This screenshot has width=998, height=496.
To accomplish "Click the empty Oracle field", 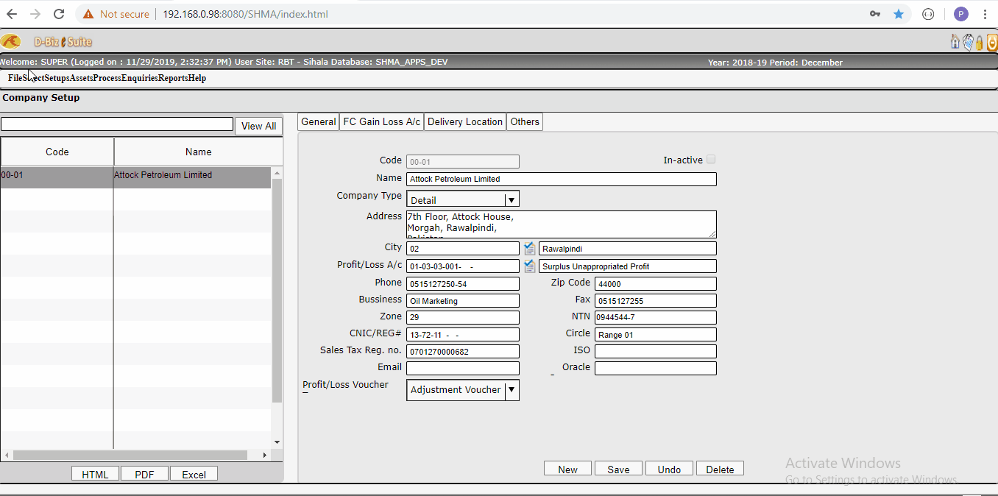I will pyautogui.click(x=656, y=368).
